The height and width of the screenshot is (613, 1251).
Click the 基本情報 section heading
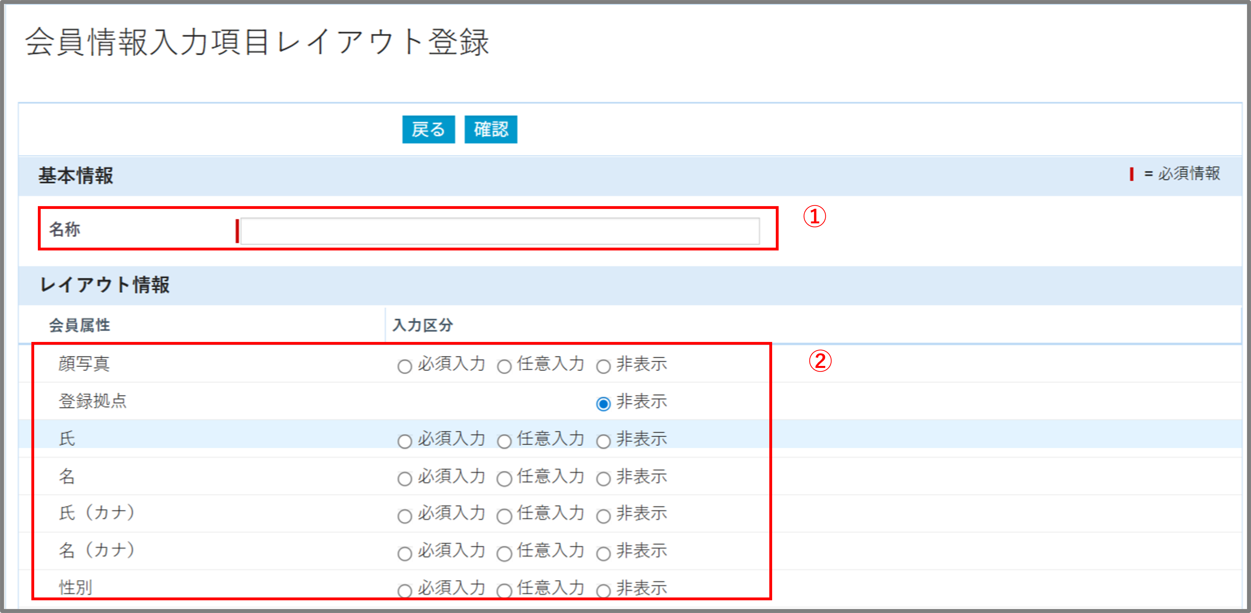click(x=76, y=176)
